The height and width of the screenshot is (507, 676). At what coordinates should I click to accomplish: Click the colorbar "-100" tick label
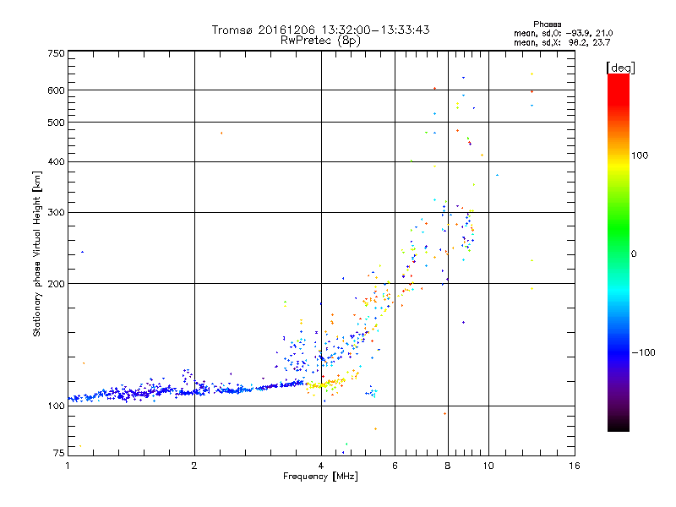coord(643,352)
